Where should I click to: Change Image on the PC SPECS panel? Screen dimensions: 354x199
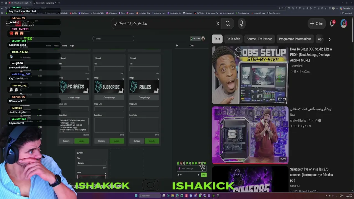pyautogui.click(x=74, y=97)
